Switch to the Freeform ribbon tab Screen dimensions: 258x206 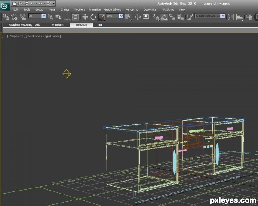(x=58, y=25)
